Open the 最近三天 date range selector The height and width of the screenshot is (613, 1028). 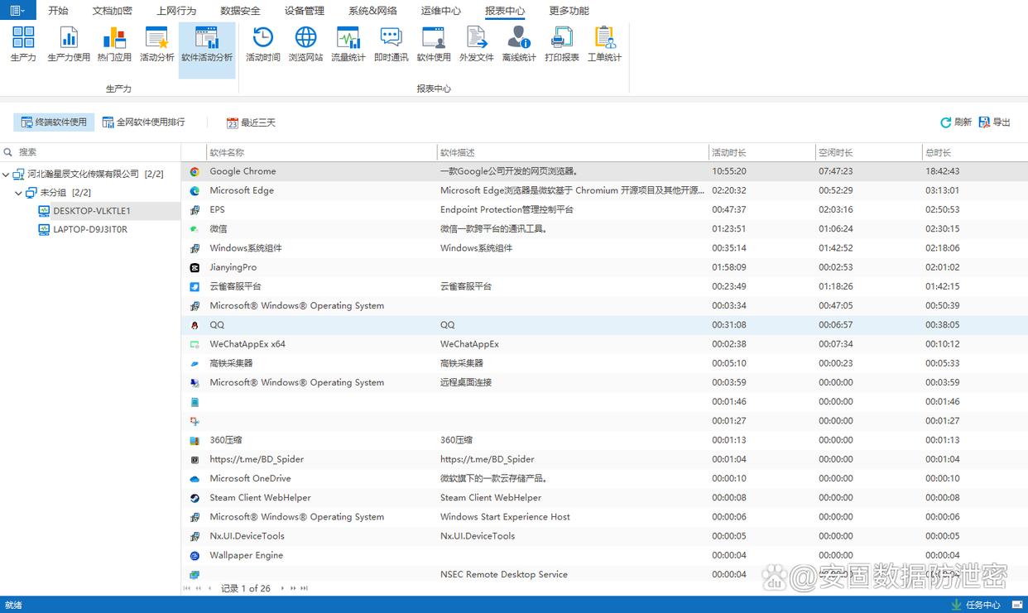pos(251,122)
